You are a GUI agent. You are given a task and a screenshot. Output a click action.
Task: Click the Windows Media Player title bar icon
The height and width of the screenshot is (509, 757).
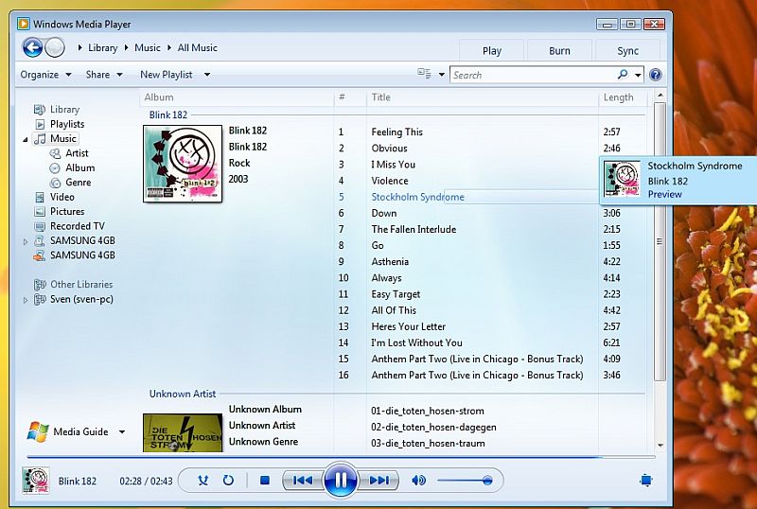pos(23,24)
